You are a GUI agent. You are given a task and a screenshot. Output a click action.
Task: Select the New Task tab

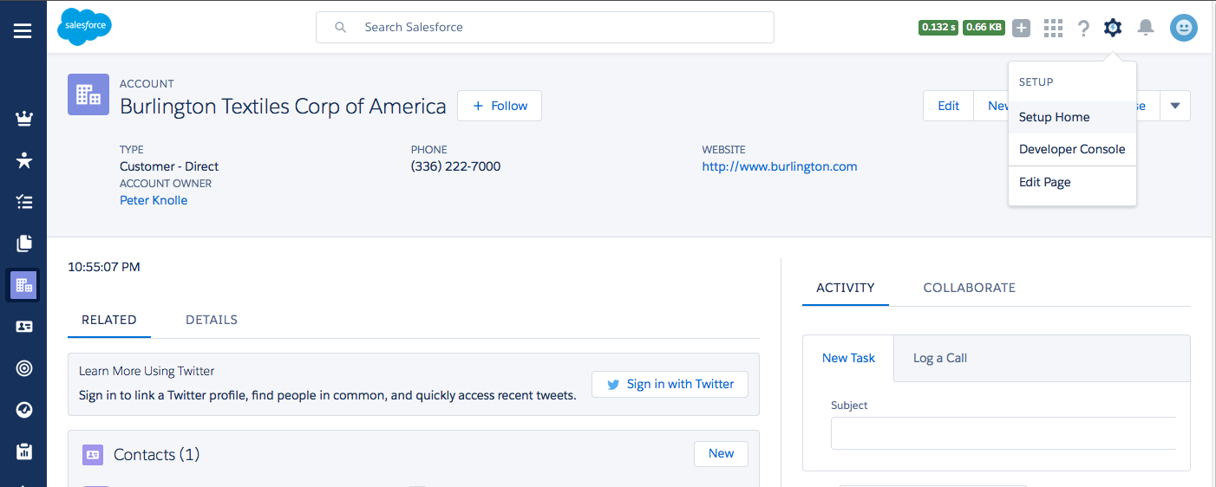848,358
